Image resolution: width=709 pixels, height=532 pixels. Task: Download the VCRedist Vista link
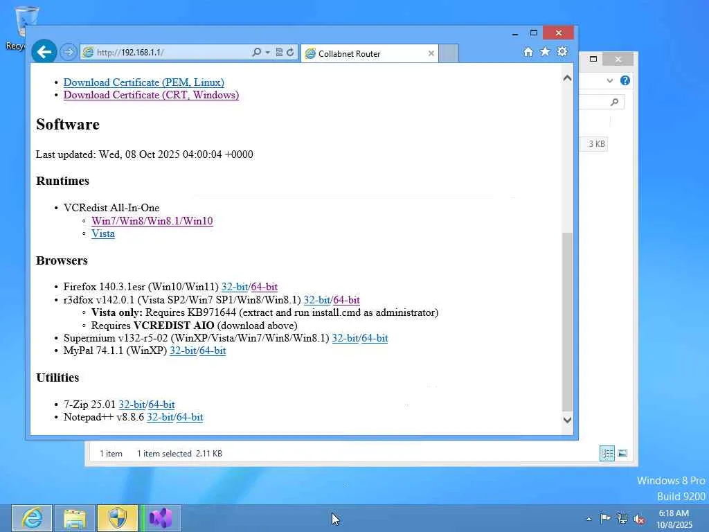(103, 234)
